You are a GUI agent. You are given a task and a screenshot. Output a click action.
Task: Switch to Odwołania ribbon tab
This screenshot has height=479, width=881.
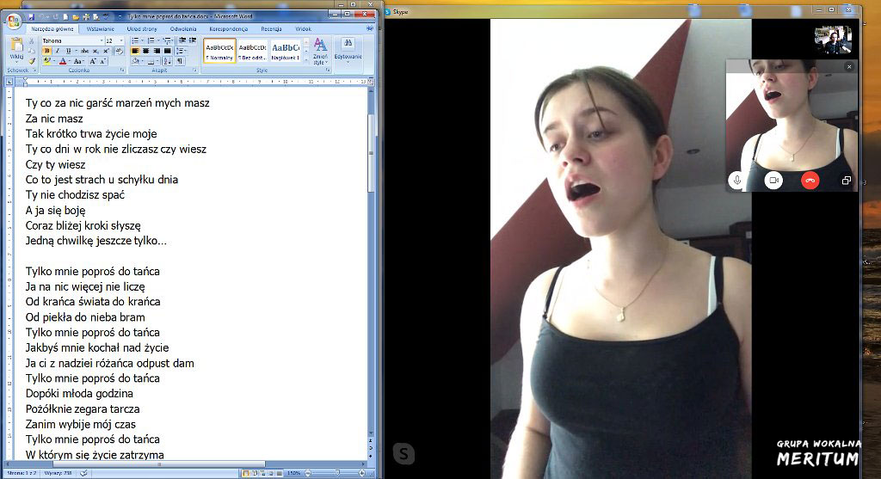[x=183, y=28]
